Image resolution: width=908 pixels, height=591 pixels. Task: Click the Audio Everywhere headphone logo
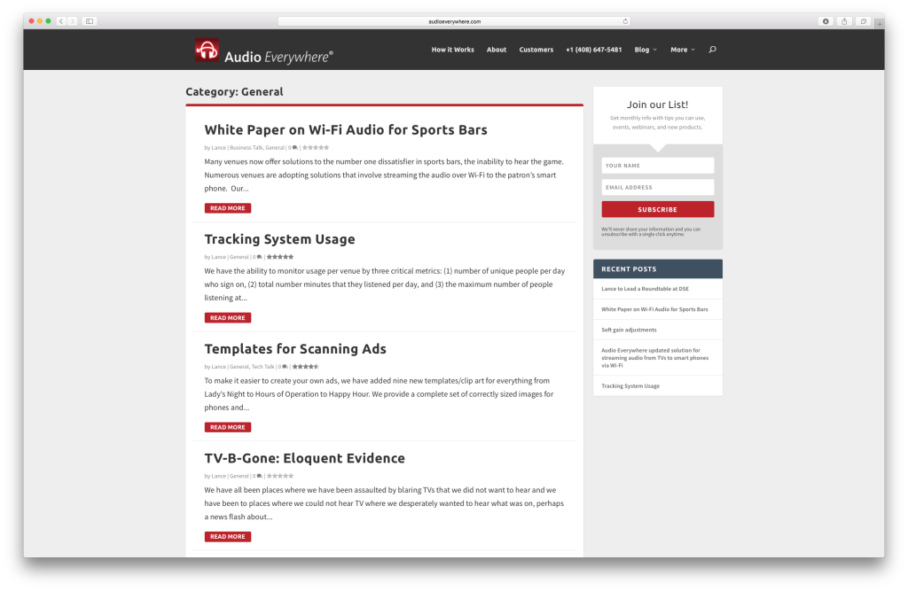coord(207,50)
